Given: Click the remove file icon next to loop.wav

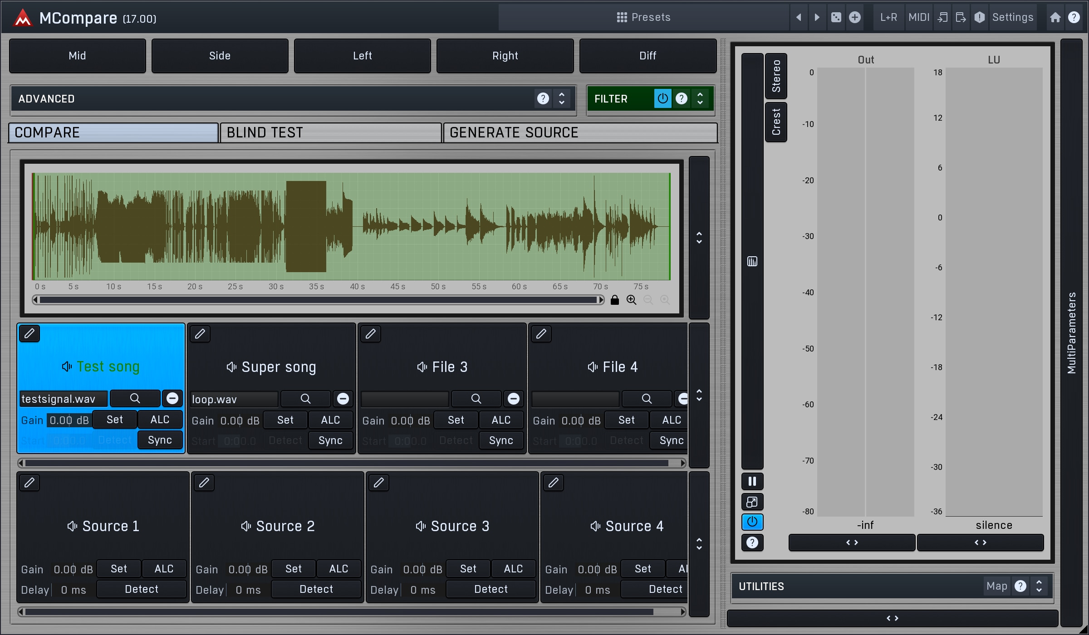Looking at the screenshot, I should point(343,399).
